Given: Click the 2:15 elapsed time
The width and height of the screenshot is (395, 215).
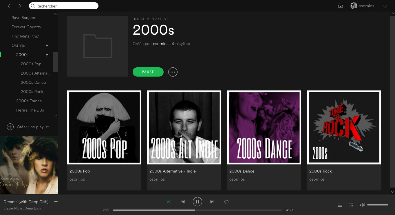Looking at the screenshot, I should (106, 210).
